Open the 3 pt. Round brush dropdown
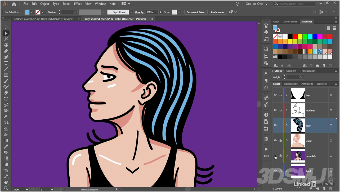The image size is (340, 192). [131, 12]
